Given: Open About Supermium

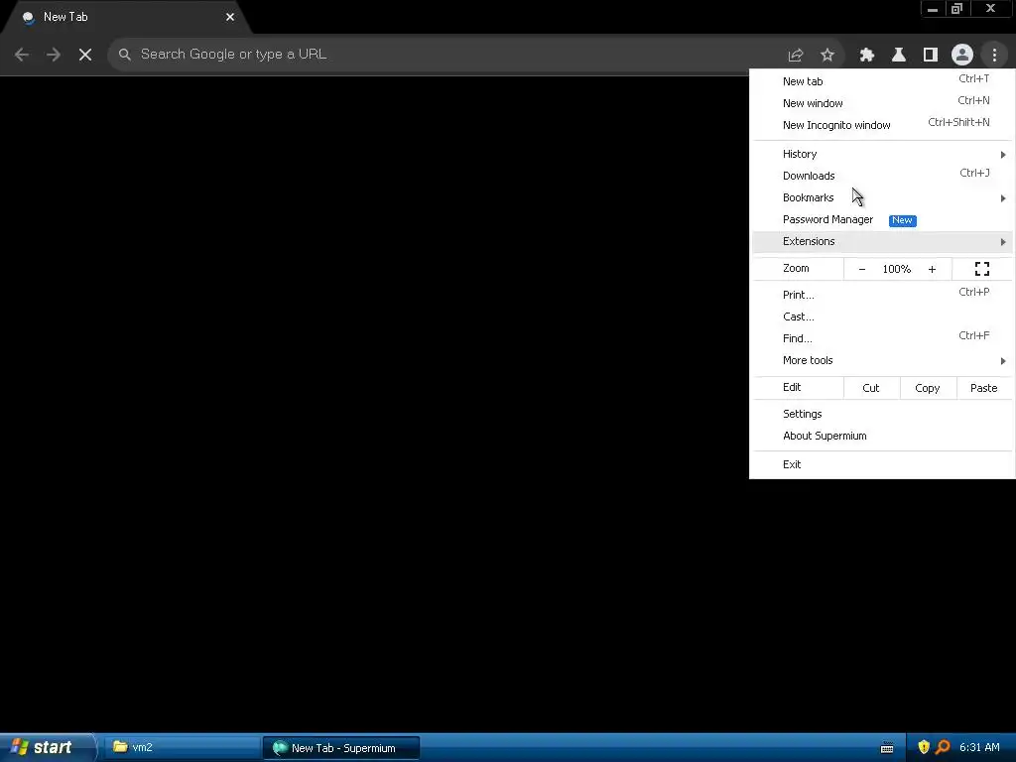Looking at the screenshot, I should 882,437.
